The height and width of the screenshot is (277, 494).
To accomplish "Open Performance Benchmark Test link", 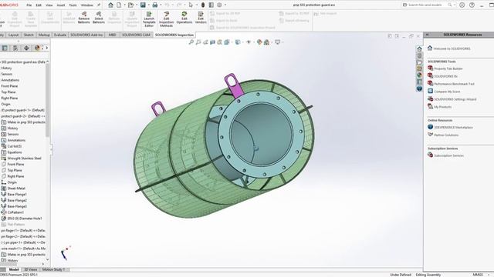I will (454, 84).
